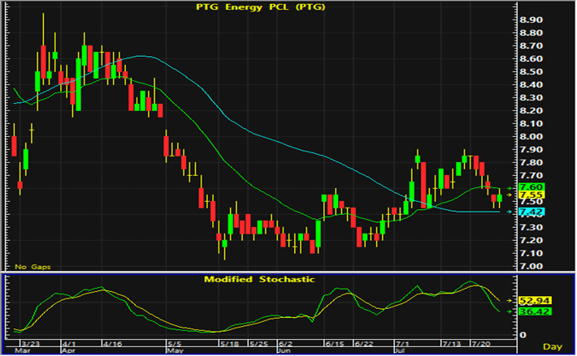Click the 5/18 date label

pyautogui.click(x=230, y=344)
